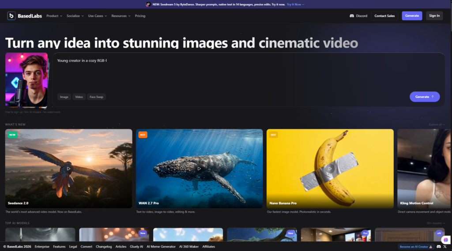Open the X (Twitter) icon in the footer
452x251 pixels.
click(x=445, y=247)
